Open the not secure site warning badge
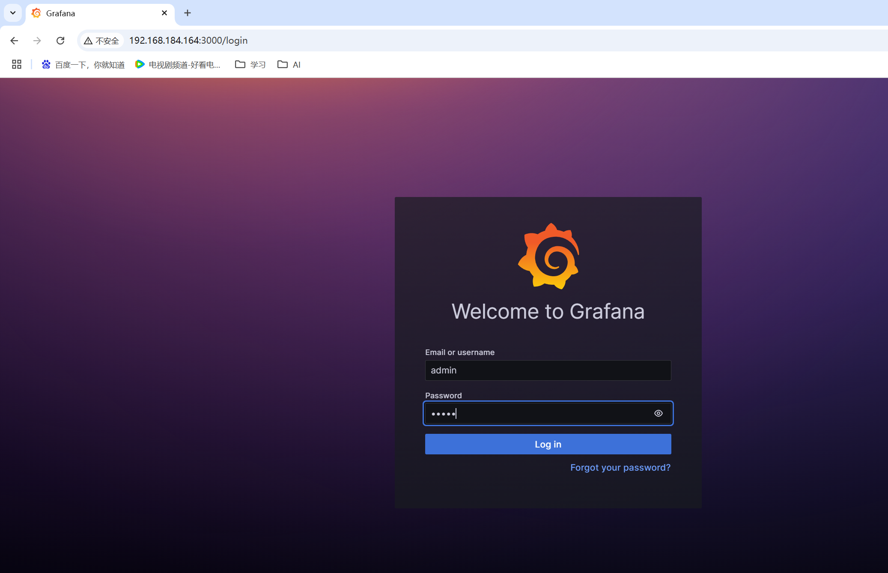888x573 pixels. pos(101,41)
